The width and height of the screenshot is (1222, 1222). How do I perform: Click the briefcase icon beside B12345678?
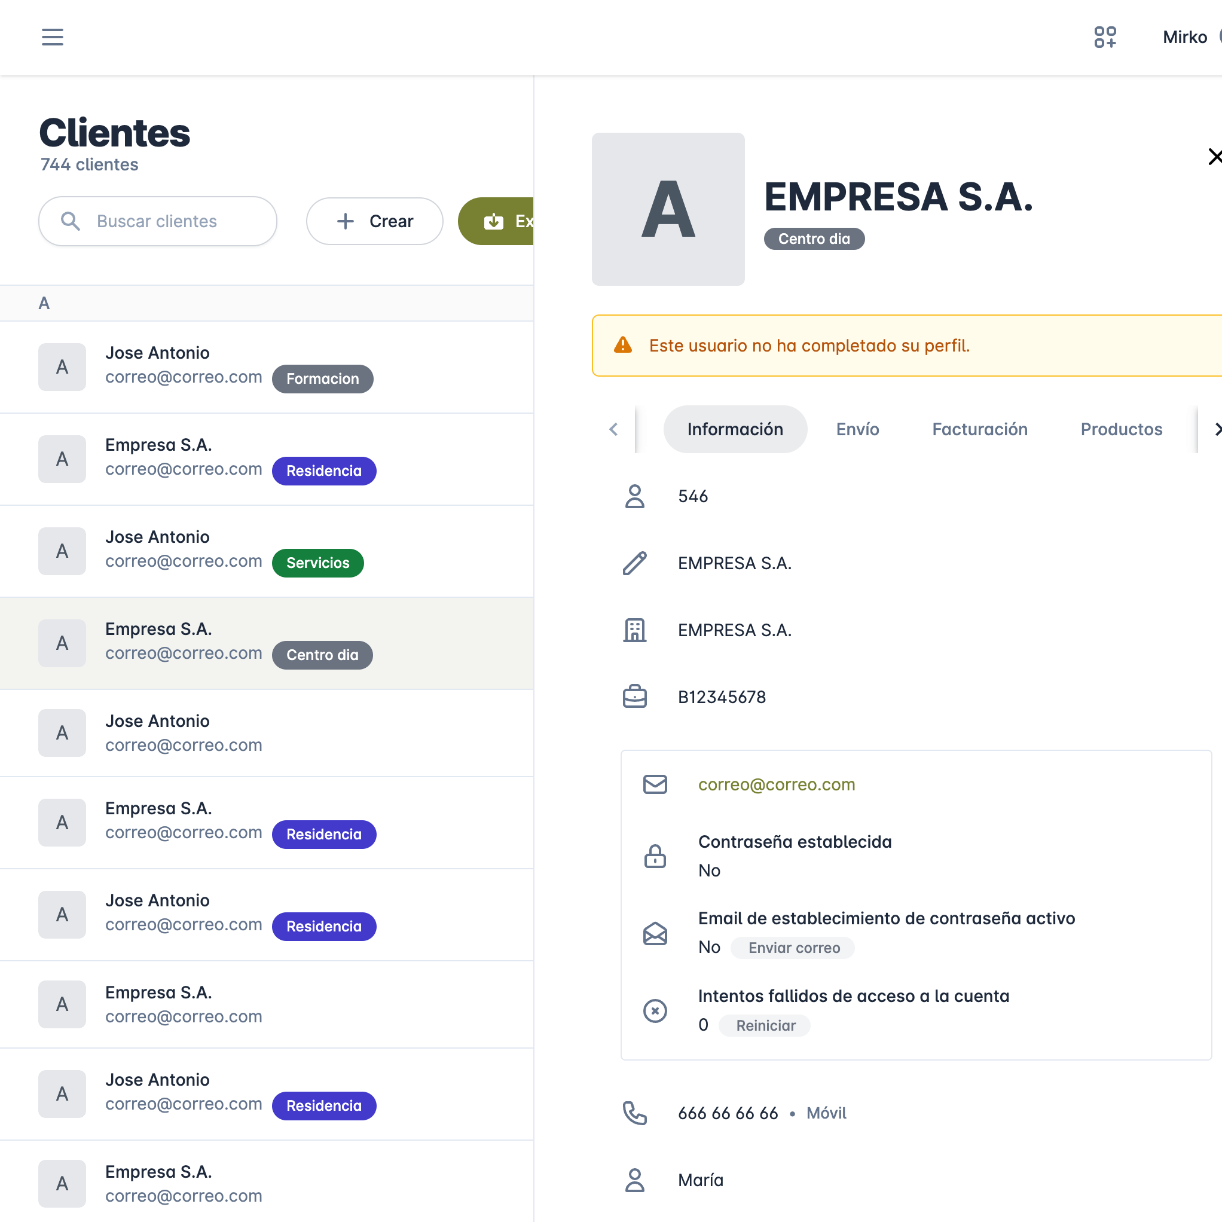coord(634,697)
